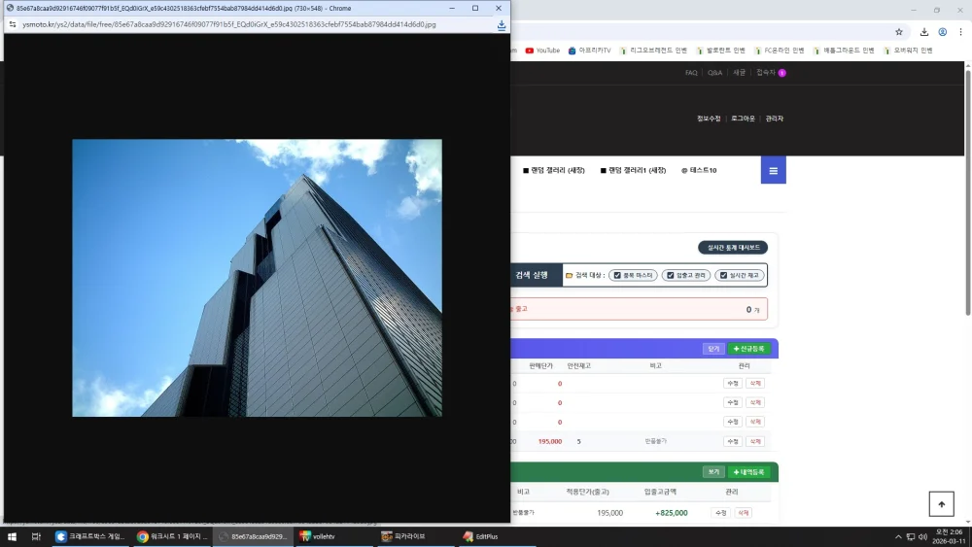Image resolution: width=972 pixels, height=547 pixels.
Task: Open 랜덤 갤러리 (세장) menu item
Action: tap(554, 170)
